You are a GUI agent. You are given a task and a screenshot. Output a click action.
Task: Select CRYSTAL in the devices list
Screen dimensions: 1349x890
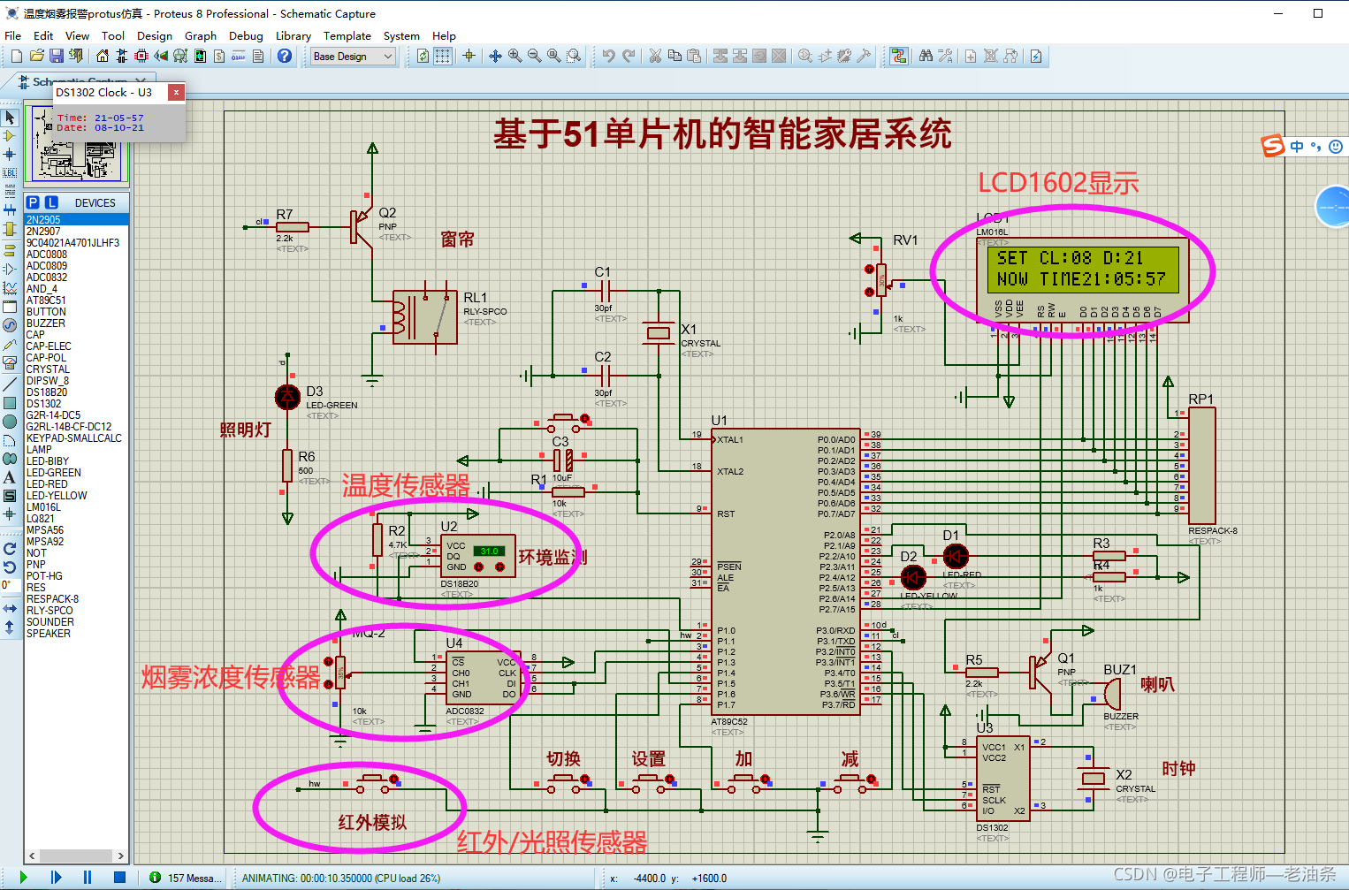pos(76,369)
